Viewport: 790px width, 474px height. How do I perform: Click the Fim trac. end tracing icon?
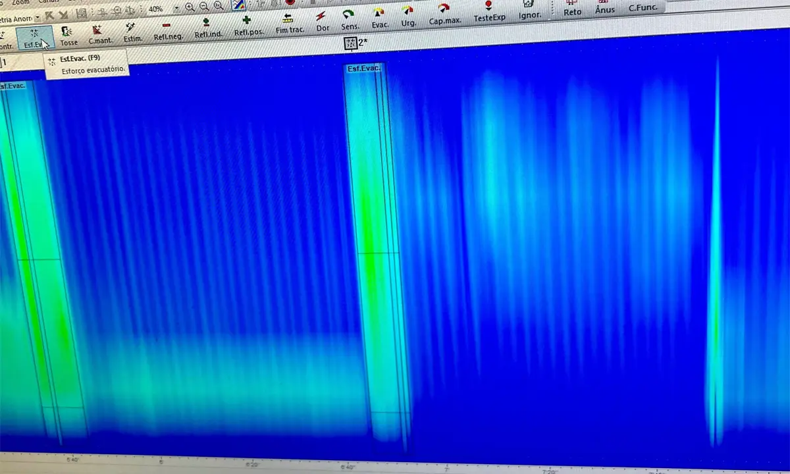pyautogui.click(x=288, y=23)
